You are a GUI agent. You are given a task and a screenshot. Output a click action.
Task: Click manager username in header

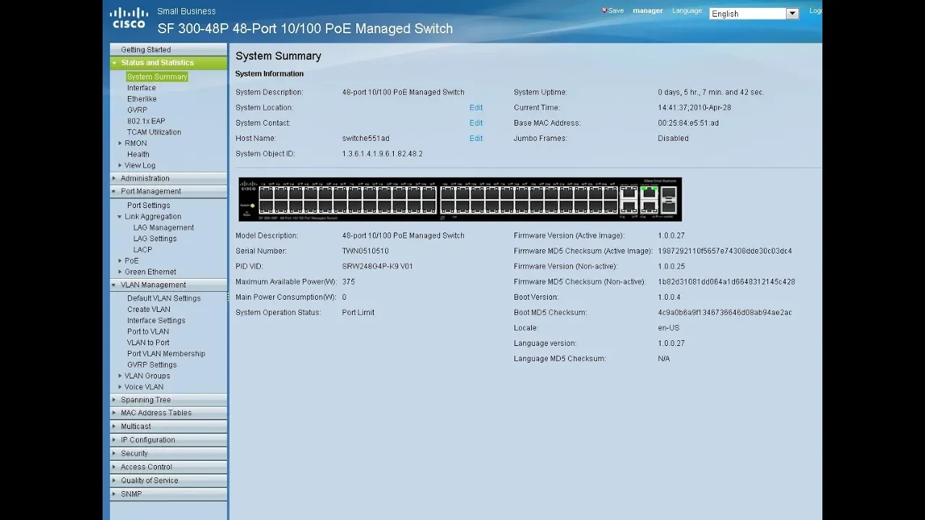coord(647,11)
